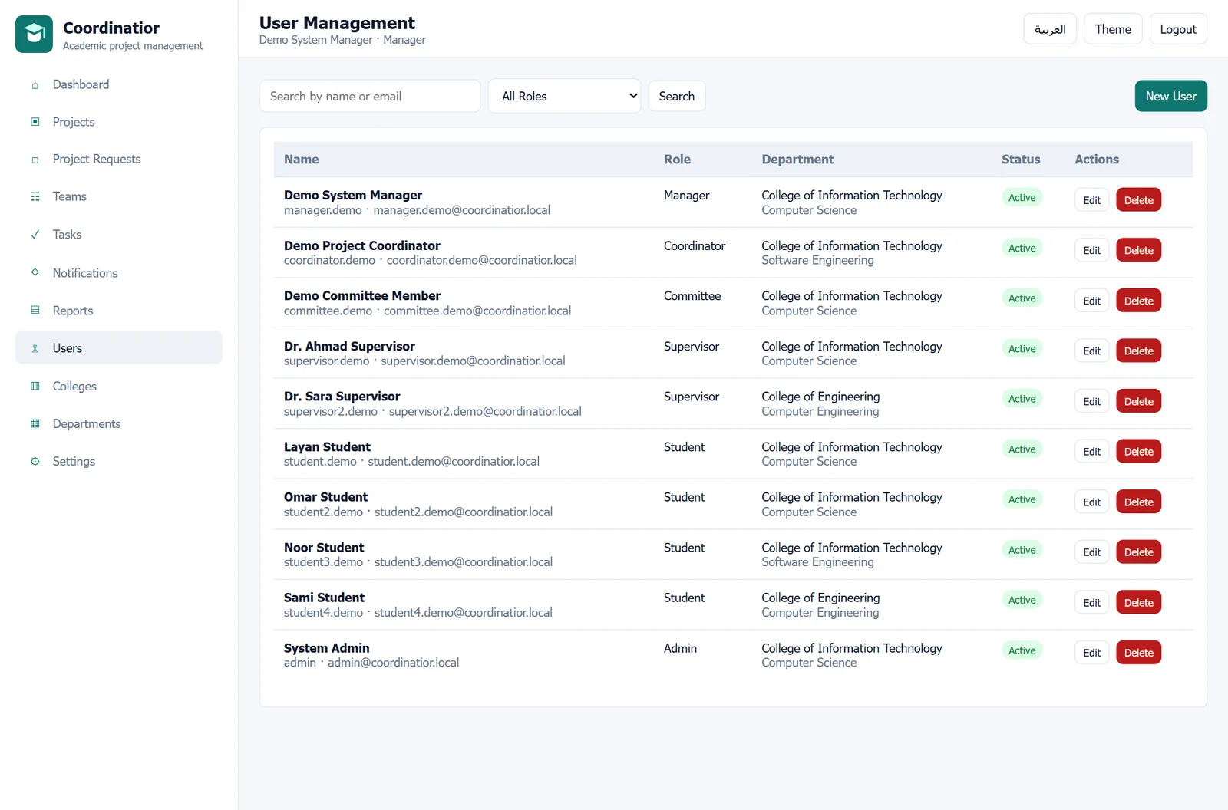1228x810 pixels.
Task: Edit the Dr. Sara Supervisor user
Action: 1091,401
